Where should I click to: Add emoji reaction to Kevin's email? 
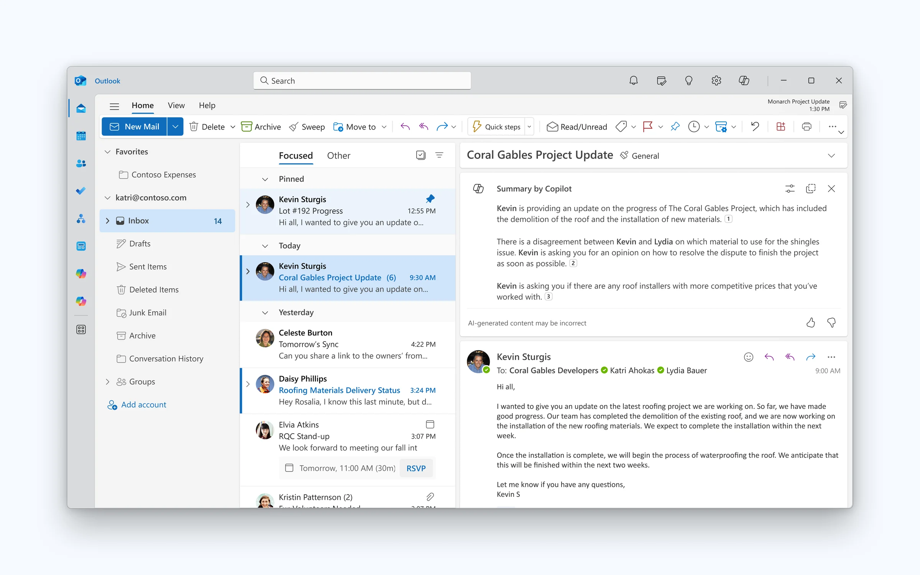point(748,357)
